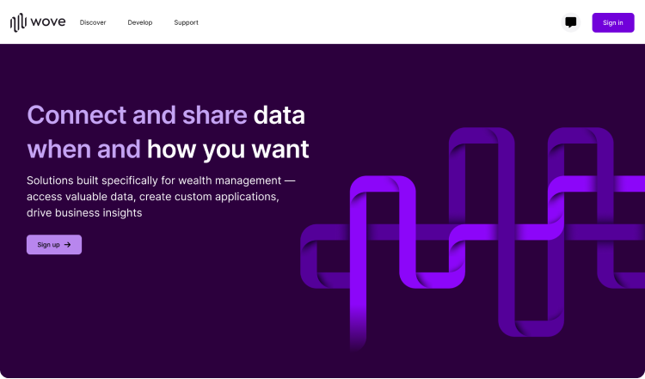The width and height of the screenshot is (645, 379).
Task: Click the "Connect and share data" headline text
Action: tap(166, 114)
